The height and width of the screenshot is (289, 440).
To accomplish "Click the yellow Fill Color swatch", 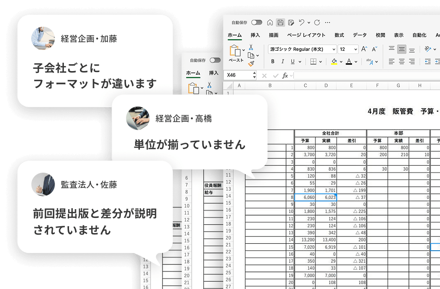I will 333,62.
